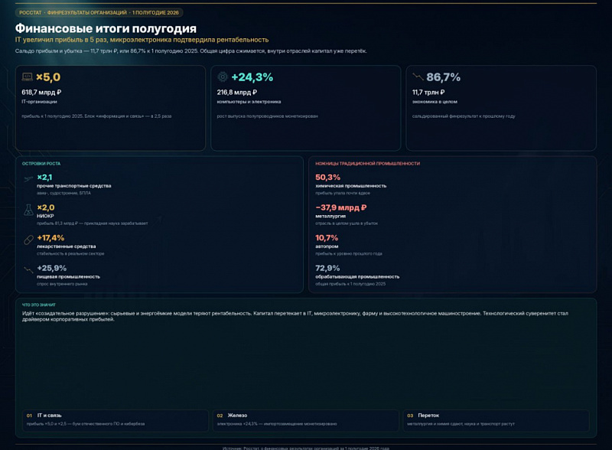This screenshot has height=450, width=612.
Task: Click the 86,7% value in the economy card
Action: point(444,77)
